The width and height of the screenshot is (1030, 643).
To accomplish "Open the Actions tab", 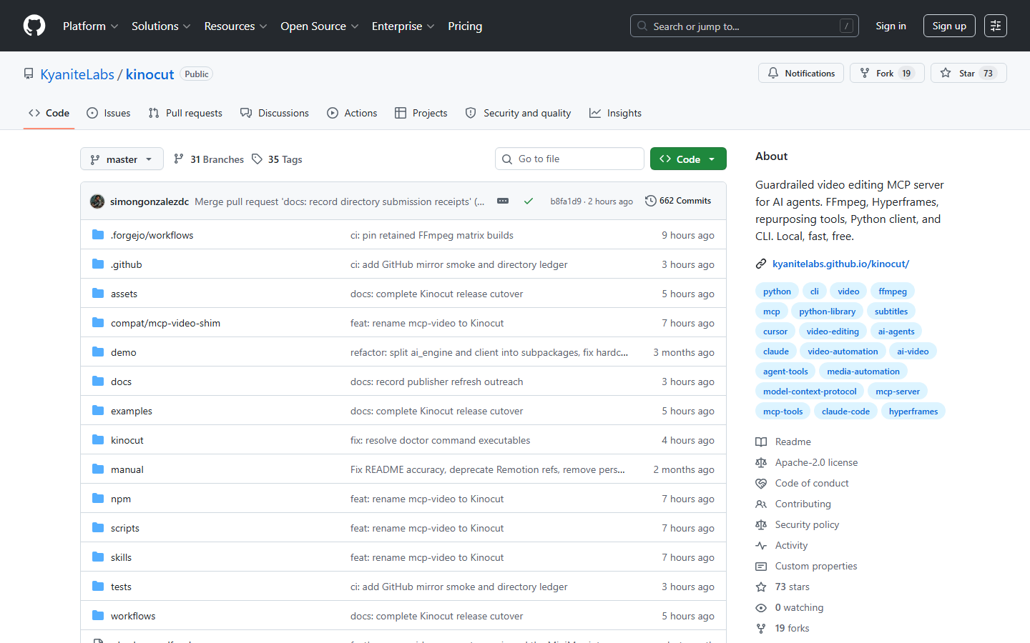I will click(x=352, y=113).
